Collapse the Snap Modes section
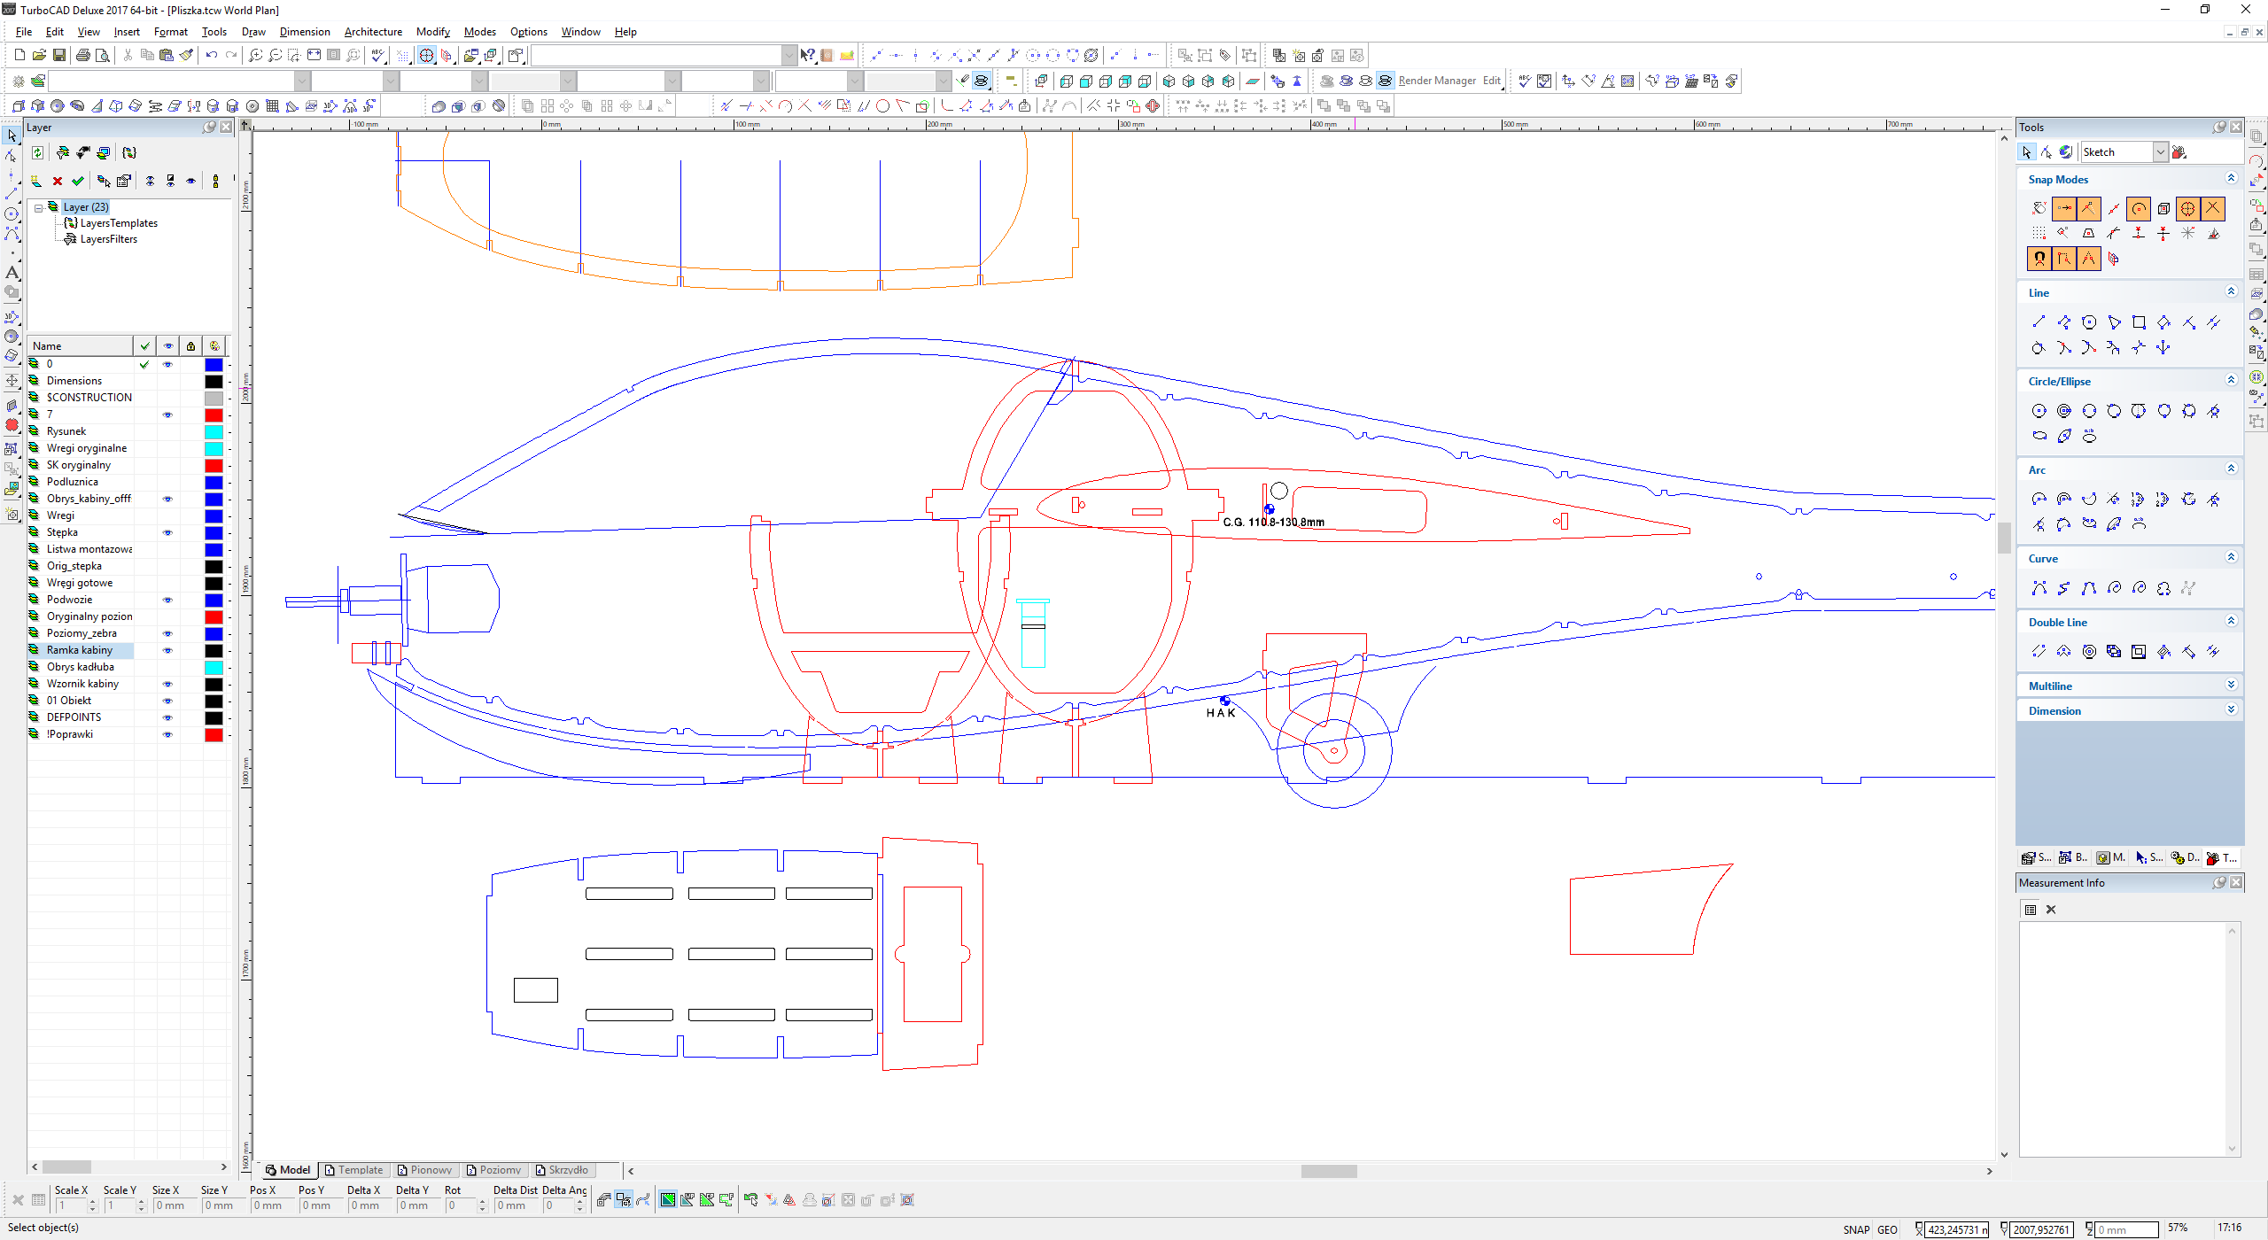This screenshot has width=2268, height=1240. pyautogui.click(x=2232, y=179)
